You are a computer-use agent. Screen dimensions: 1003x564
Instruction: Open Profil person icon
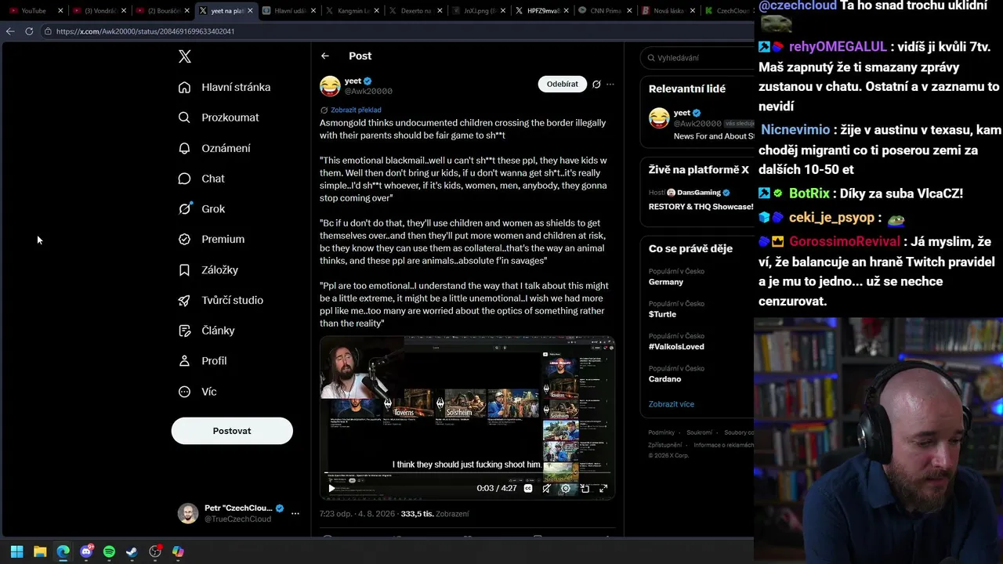click(x=184, y=361)
